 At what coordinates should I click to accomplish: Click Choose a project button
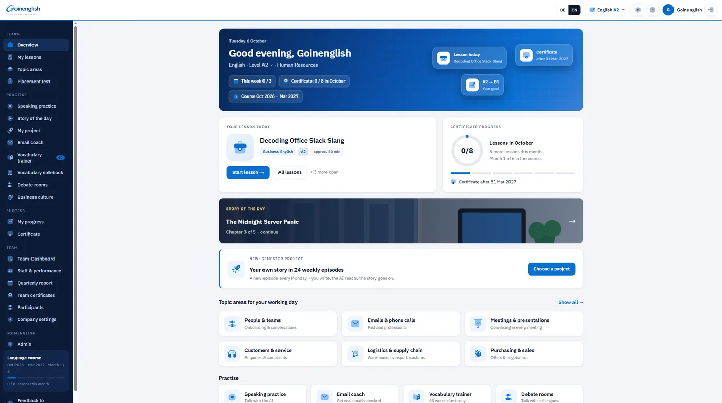pos(551,269)
